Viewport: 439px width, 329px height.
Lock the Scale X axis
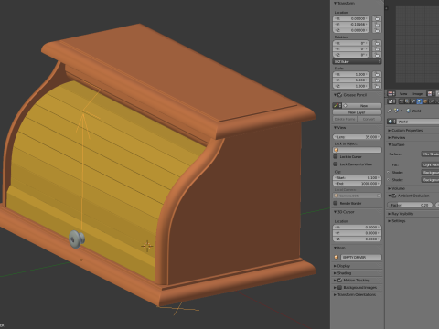click(377, 74)
